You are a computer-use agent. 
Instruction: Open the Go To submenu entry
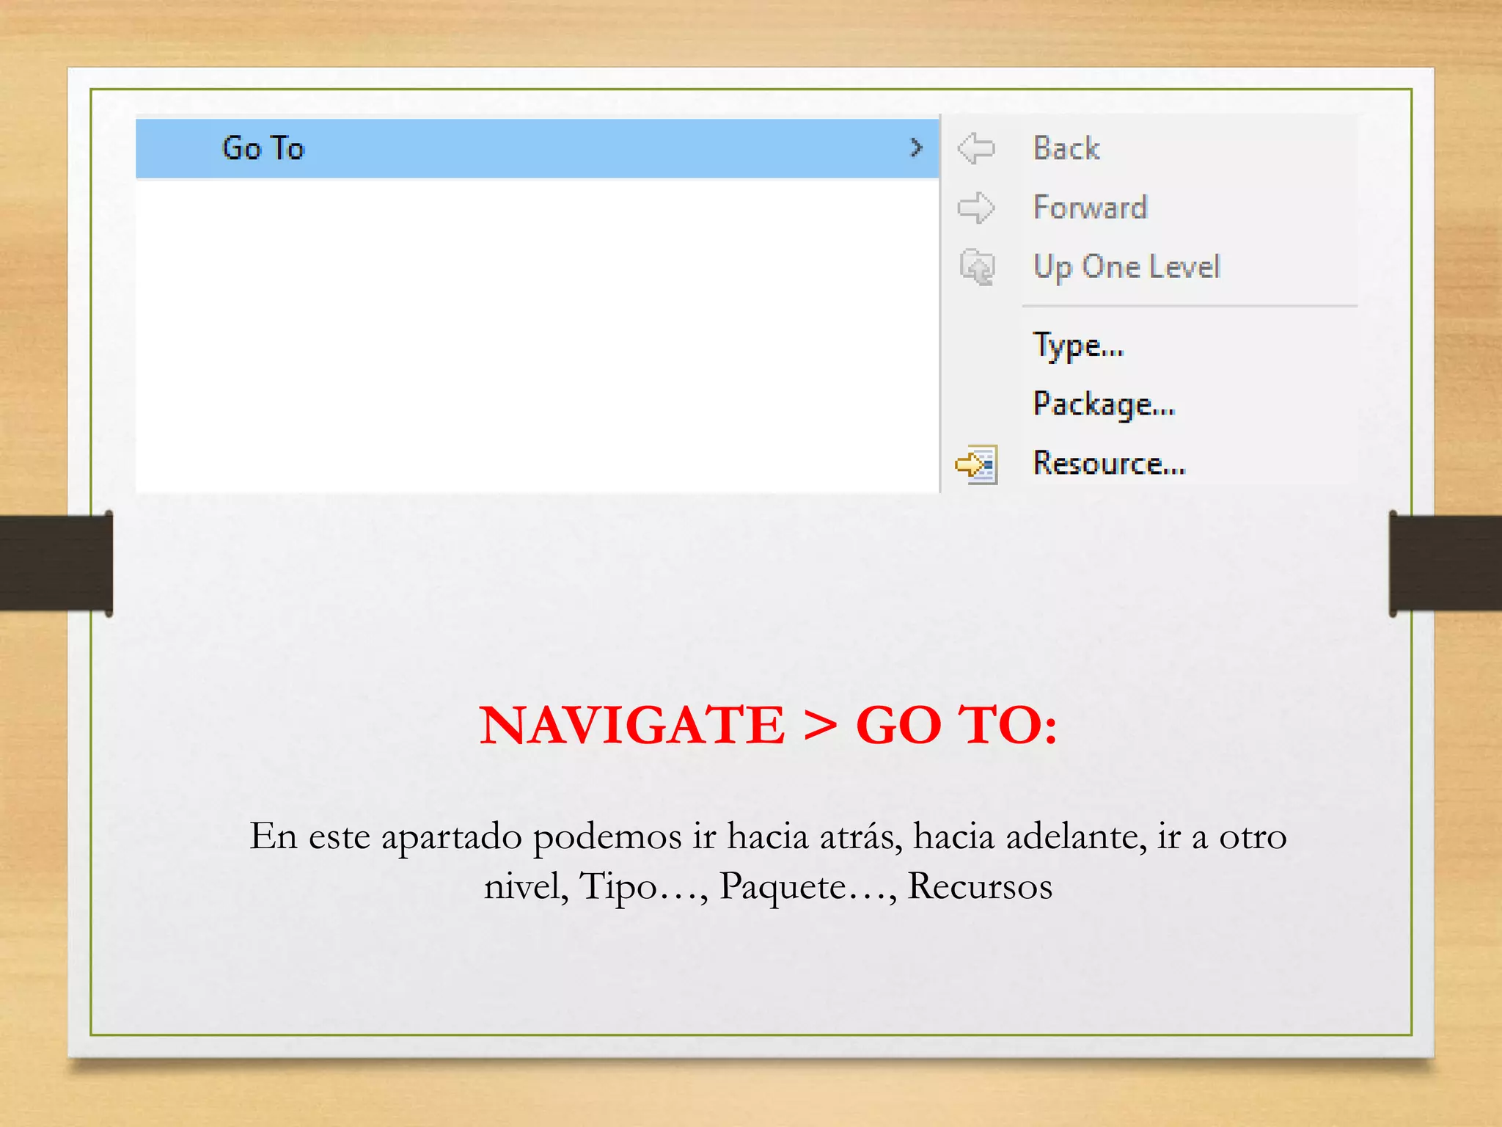point(537,148)
